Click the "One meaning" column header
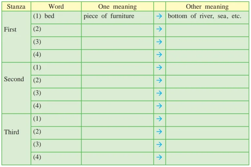Screen dimensions: 251x167 pyautogui.click(x=117, y=7)
